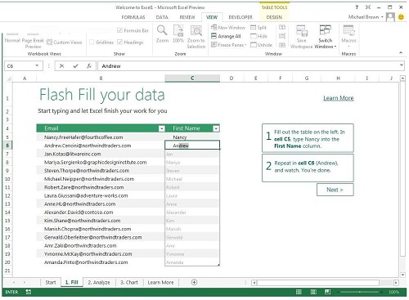Toggle the Headings checkbox
Viewport: 409px width, 300px height.
coord(119,42)
